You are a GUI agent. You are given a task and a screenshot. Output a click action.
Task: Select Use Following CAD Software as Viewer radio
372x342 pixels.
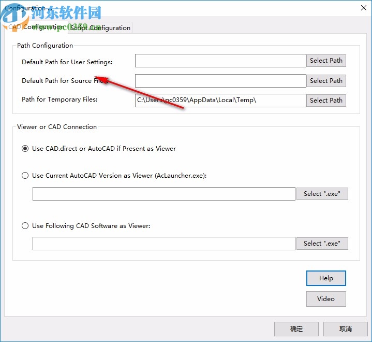[25, 225]
